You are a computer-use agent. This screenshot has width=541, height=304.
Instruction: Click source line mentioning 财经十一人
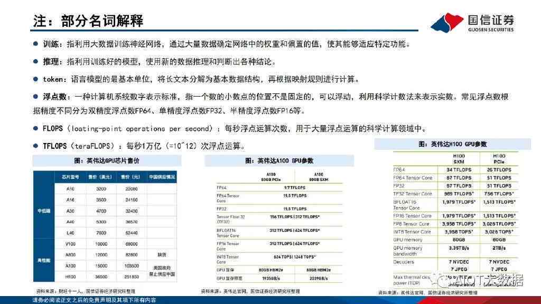86,291
